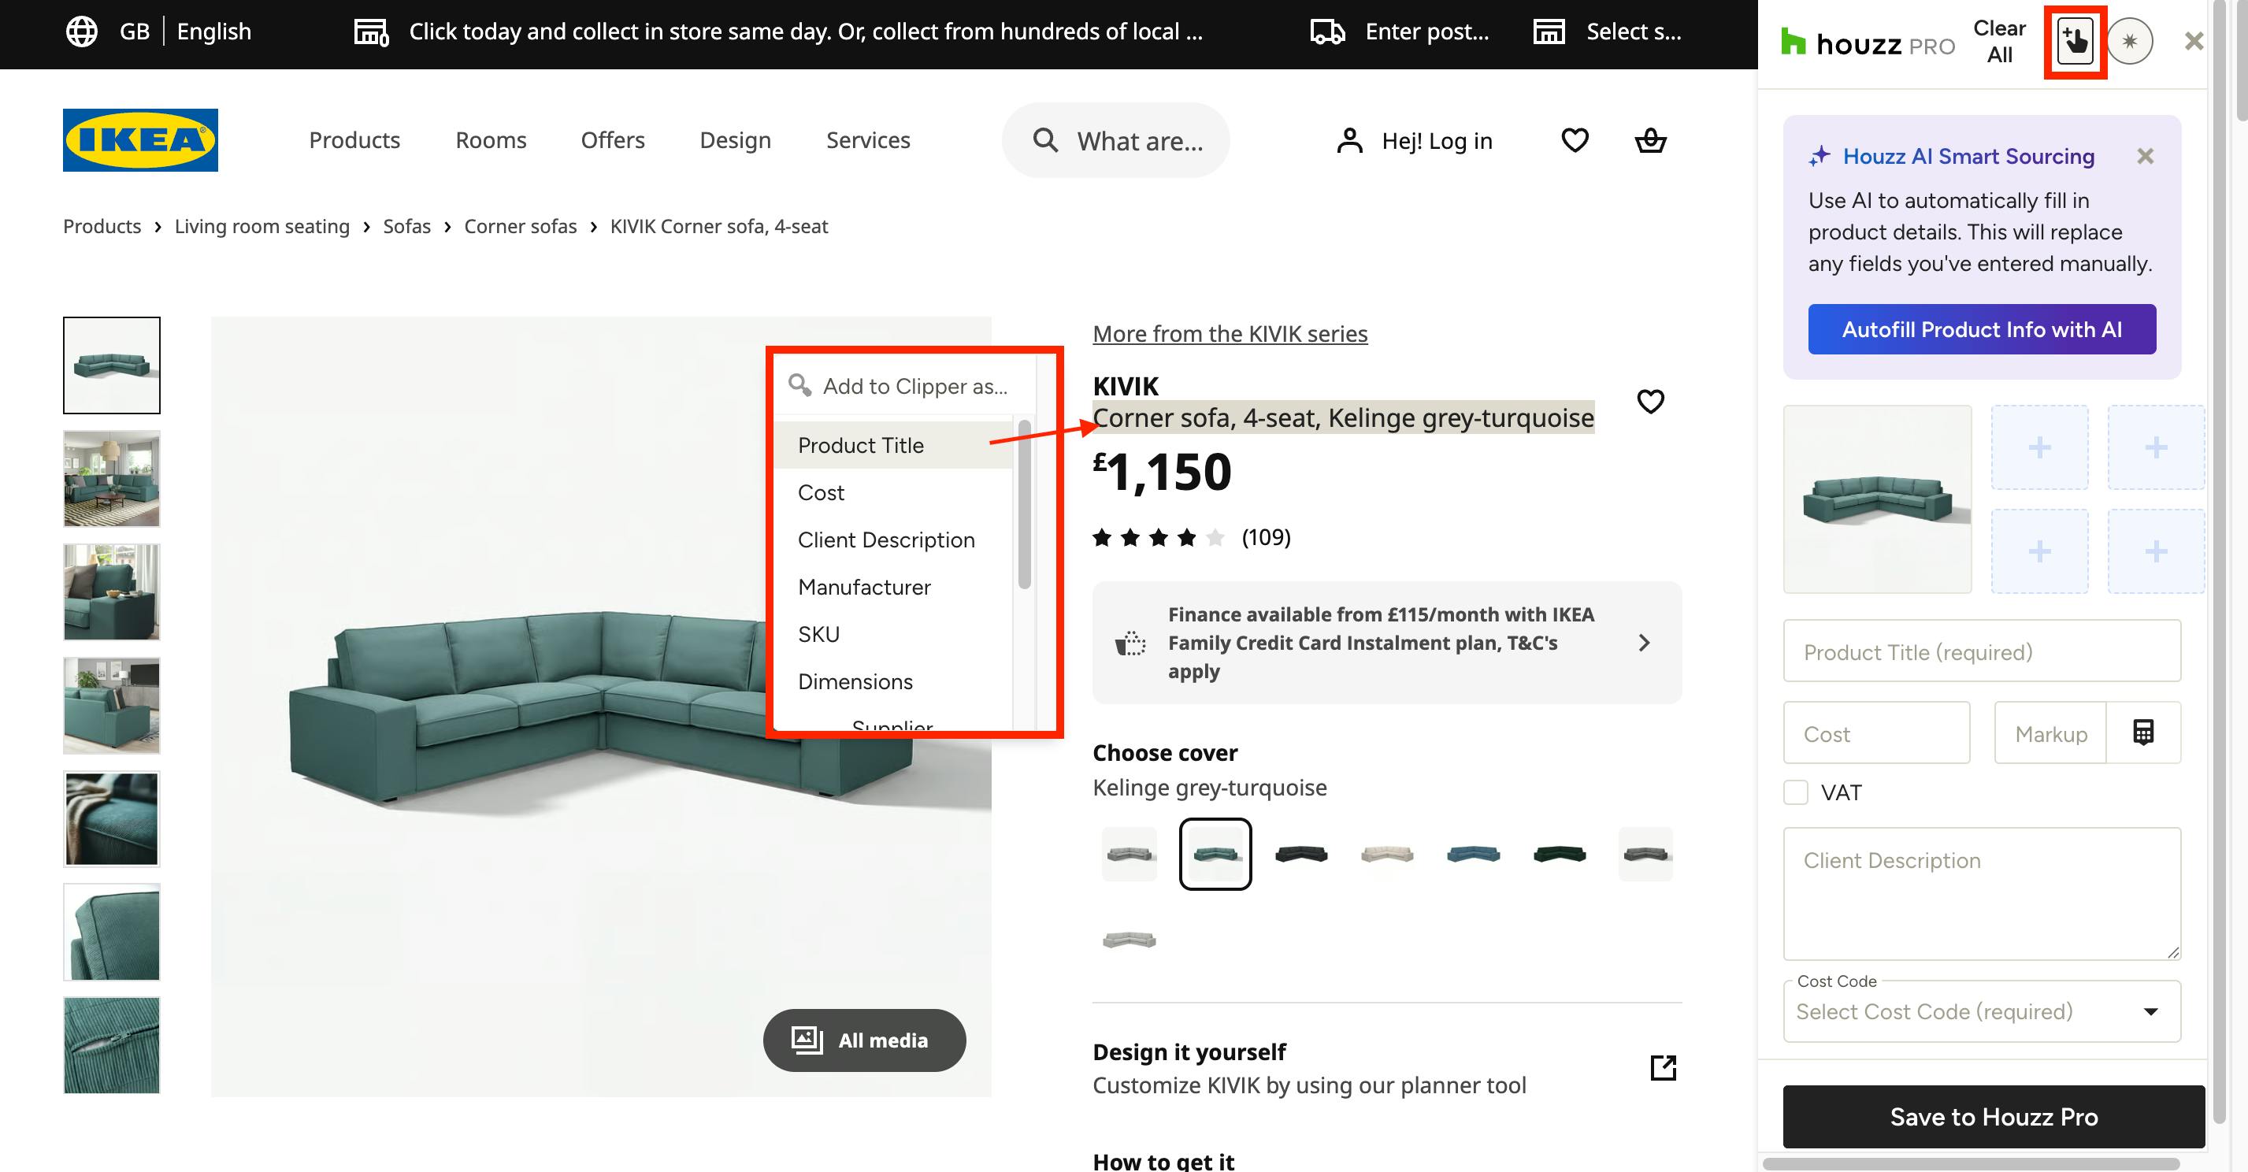The height and width of the screenshot is (1172, 2248).
Task: Open the first sofa thumbnail
Action: [x=112, y=365]
